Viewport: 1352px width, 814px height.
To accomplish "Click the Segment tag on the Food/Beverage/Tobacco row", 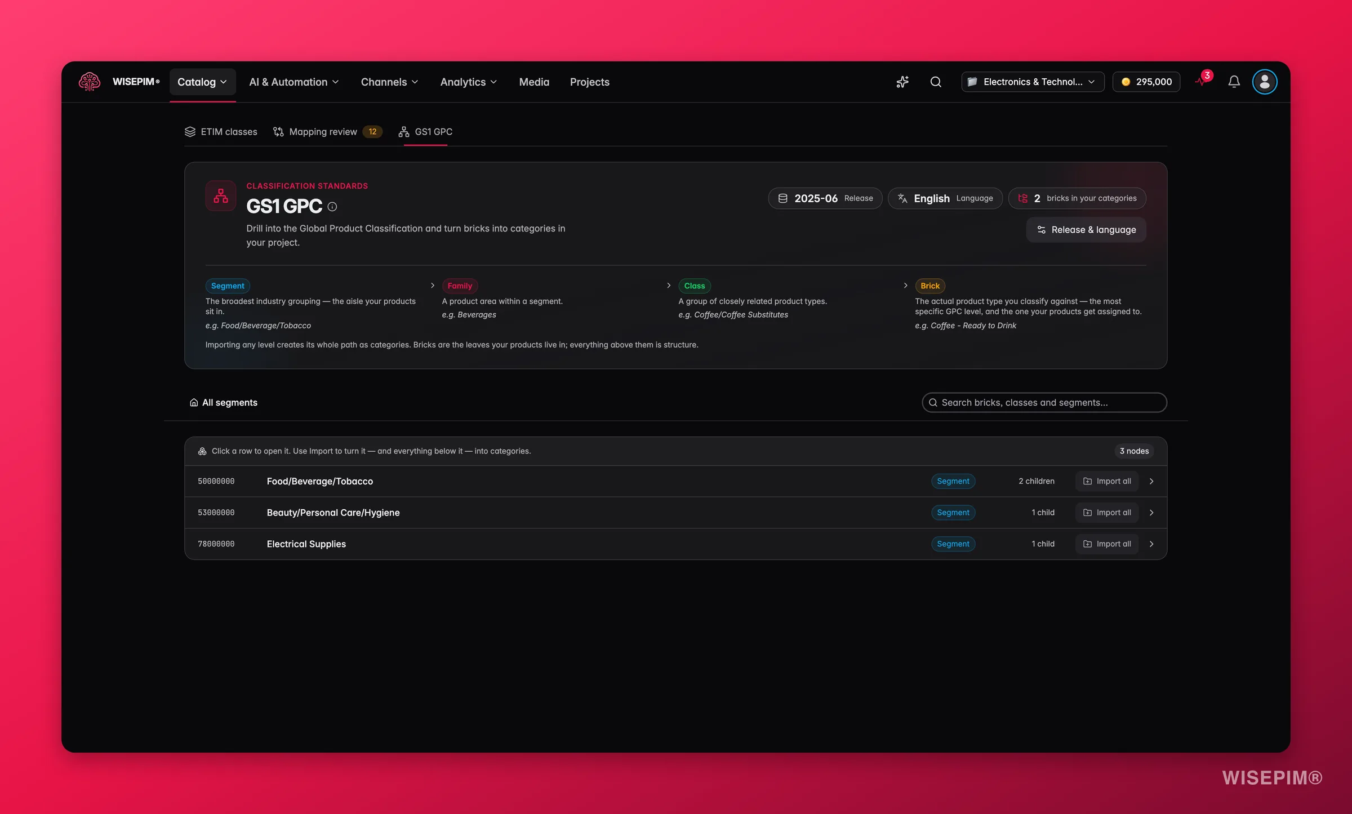I will pyautogui.click(x=953, y=481).
